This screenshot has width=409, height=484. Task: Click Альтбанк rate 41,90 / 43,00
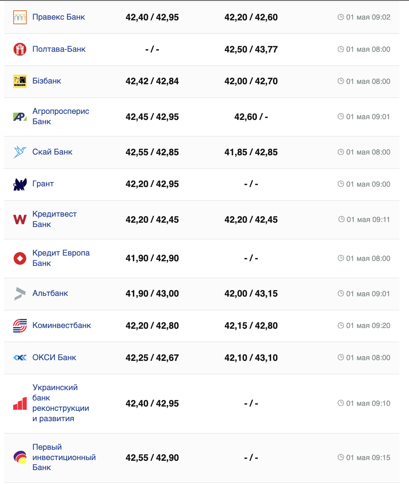(152, 294)
